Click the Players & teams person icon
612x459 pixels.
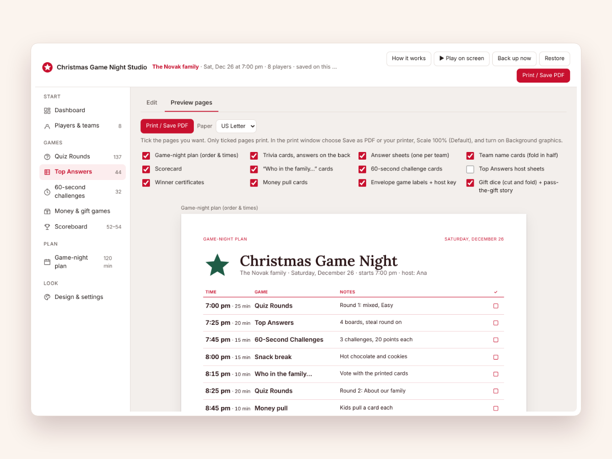[x=47, y=126]
